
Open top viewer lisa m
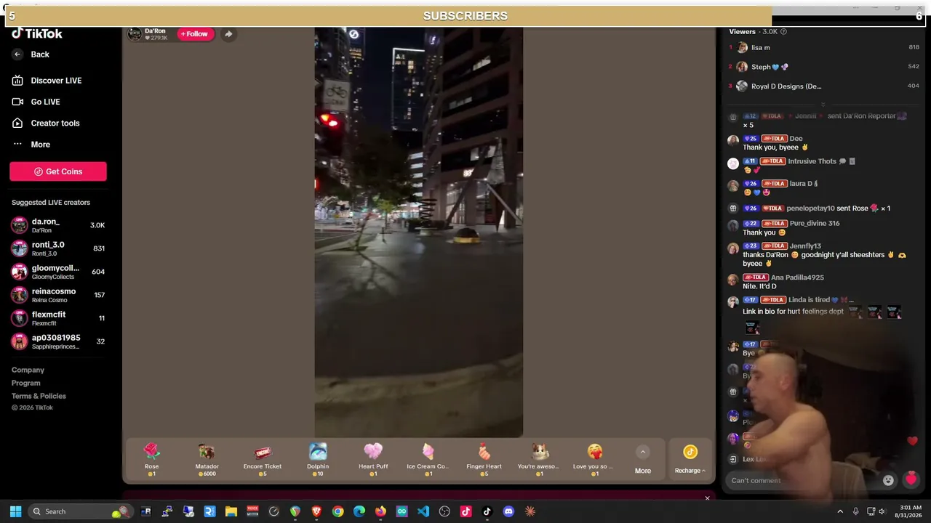coord(824,48)
